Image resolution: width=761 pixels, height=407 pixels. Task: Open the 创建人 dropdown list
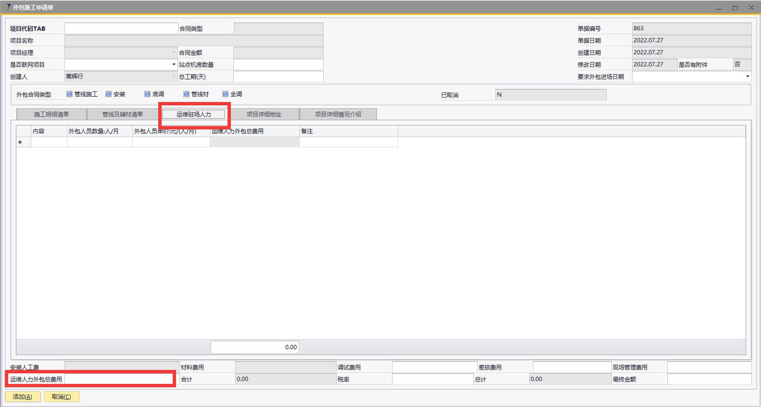click(x=174, y=76)
